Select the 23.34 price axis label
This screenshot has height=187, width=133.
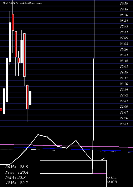coord(124,89)
